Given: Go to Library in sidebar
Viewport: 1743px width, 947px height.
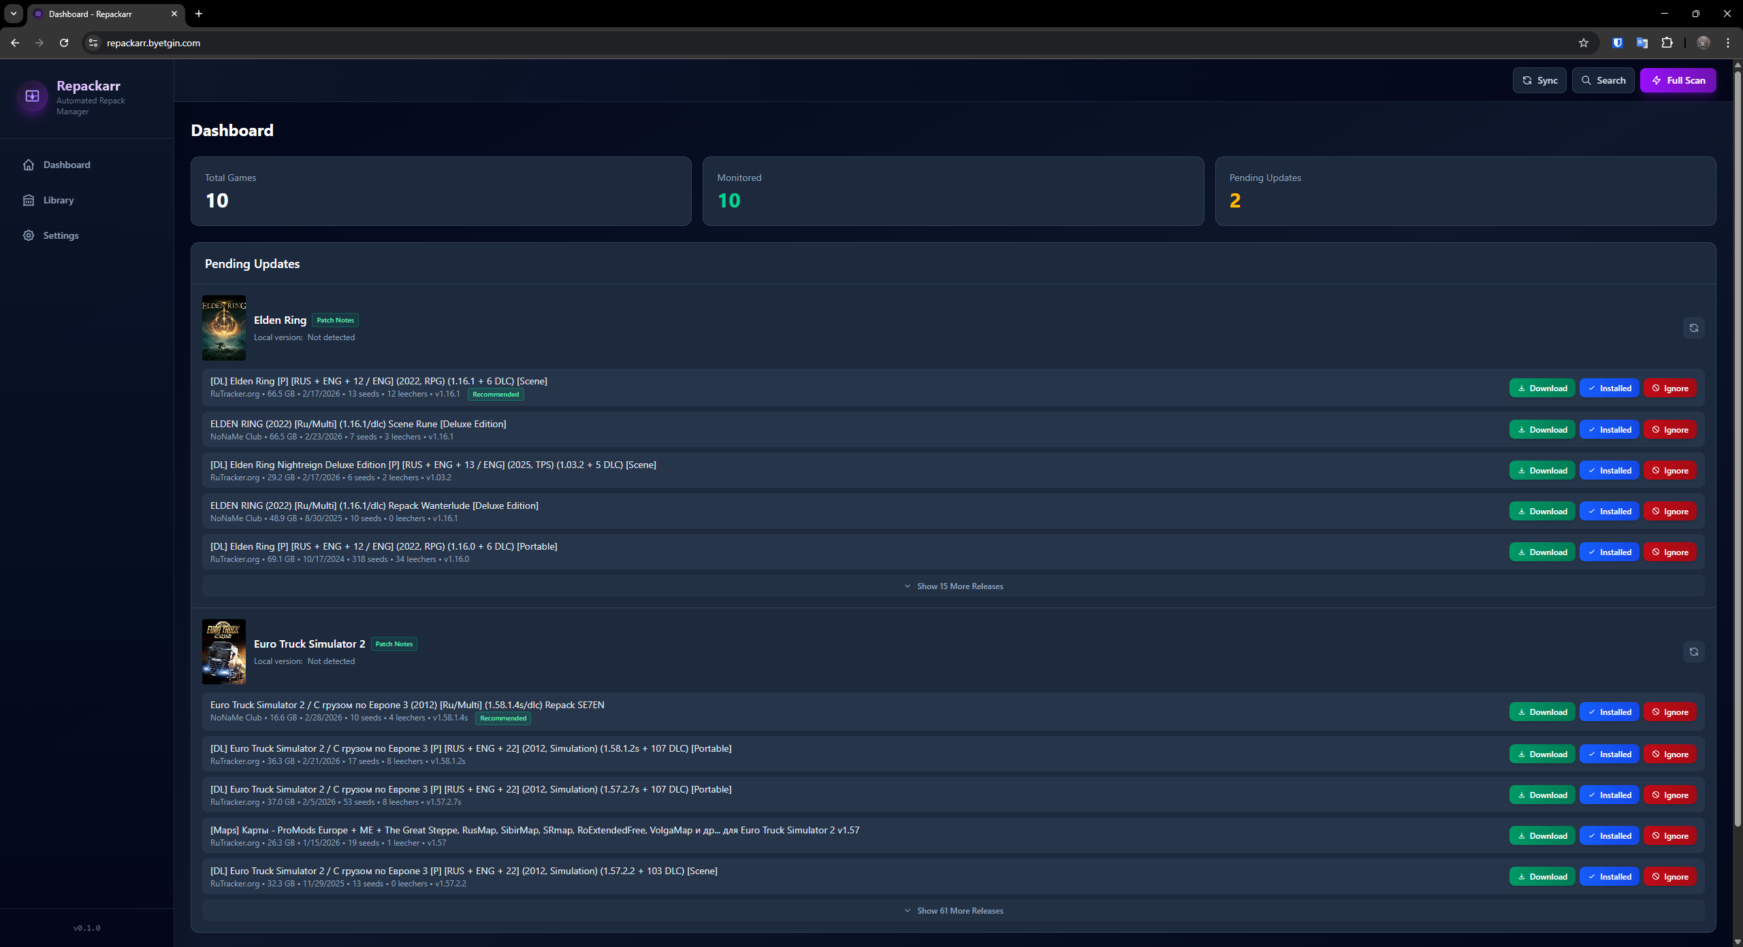Looking at the screenshot, I should pyautogui.click(x=59, y=200).
